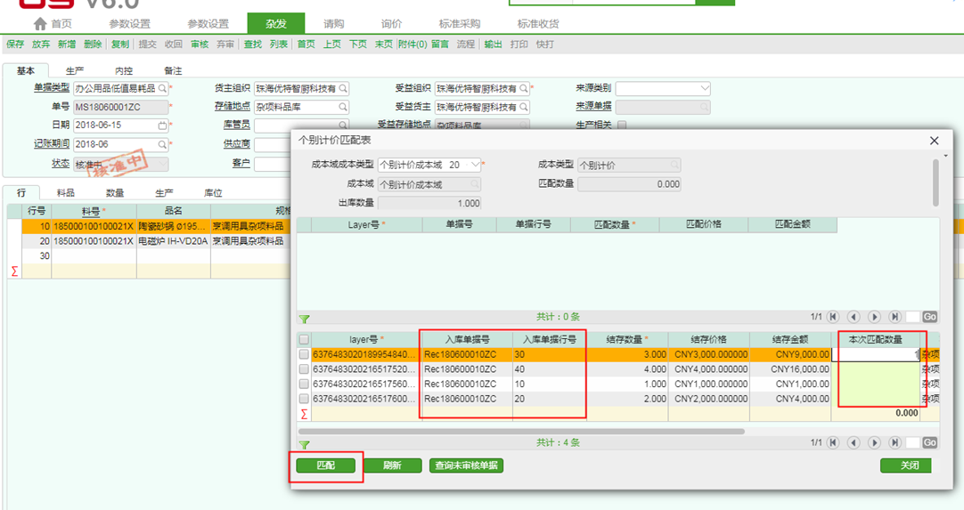Click search icon in 记账期间 field

pos(162,144)
